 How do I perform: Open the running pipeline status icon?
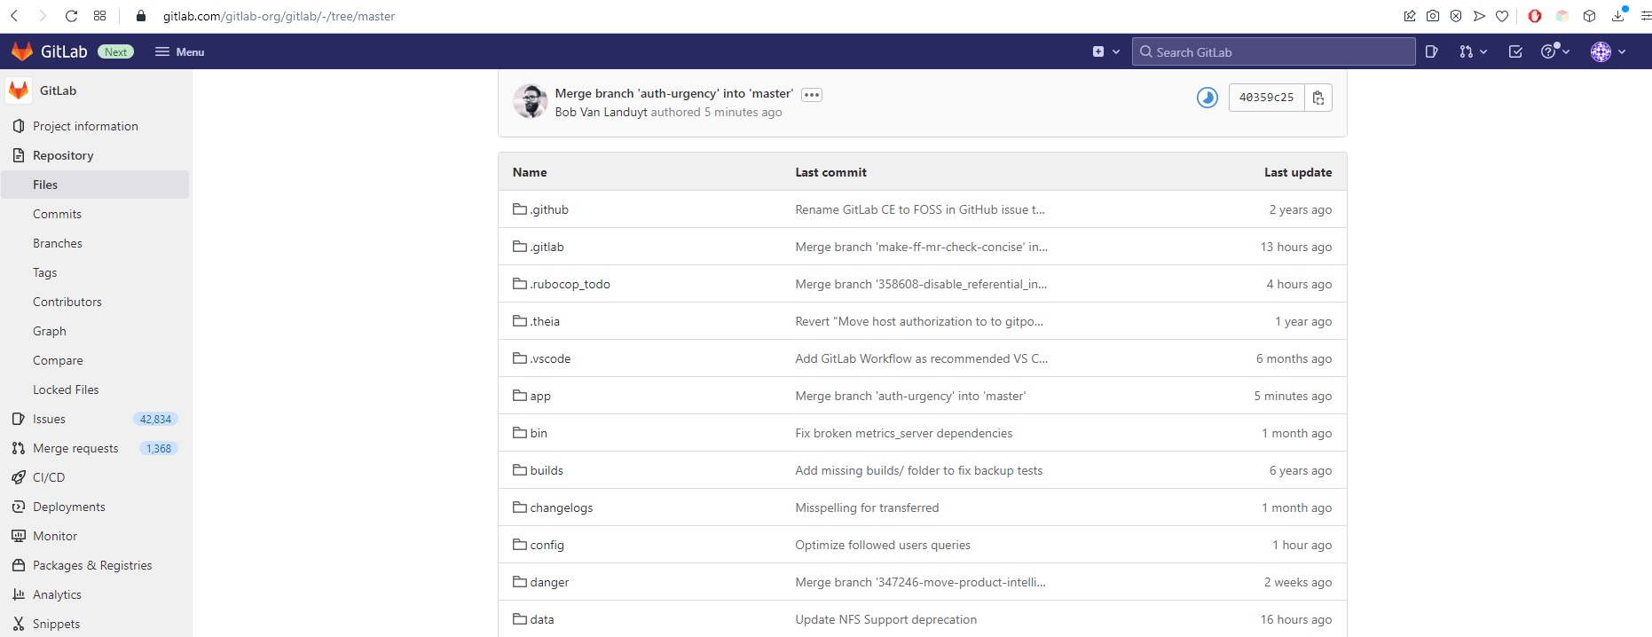pos(1207,98)
